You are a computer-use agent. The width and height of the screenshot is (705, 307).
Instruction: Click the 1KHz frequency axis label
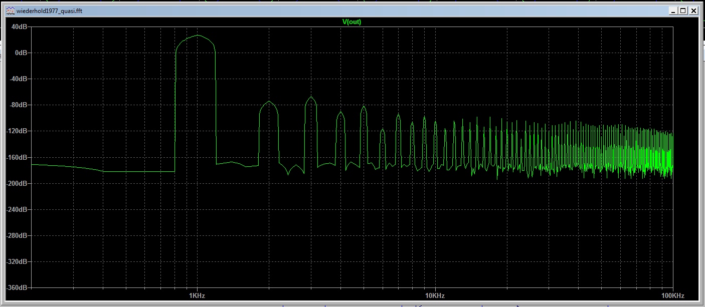coord(197,295)
